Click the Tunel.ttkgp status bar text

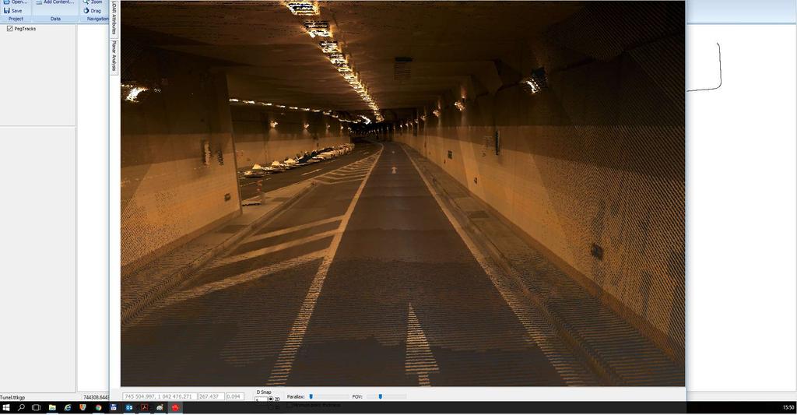12,397
